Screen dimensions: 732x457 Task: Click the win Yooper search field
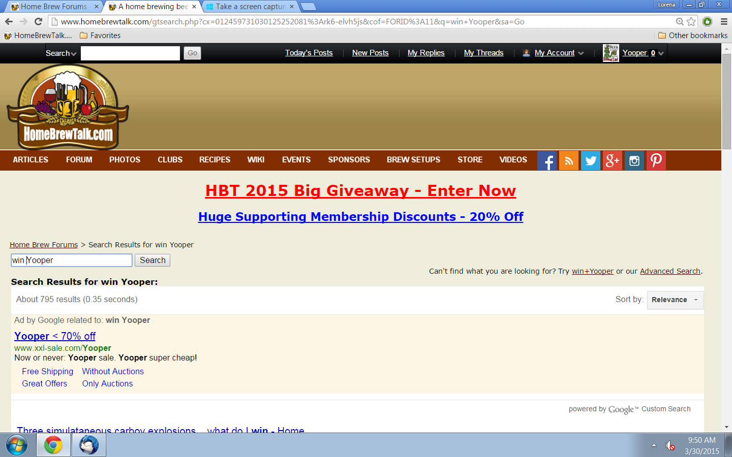72,260
